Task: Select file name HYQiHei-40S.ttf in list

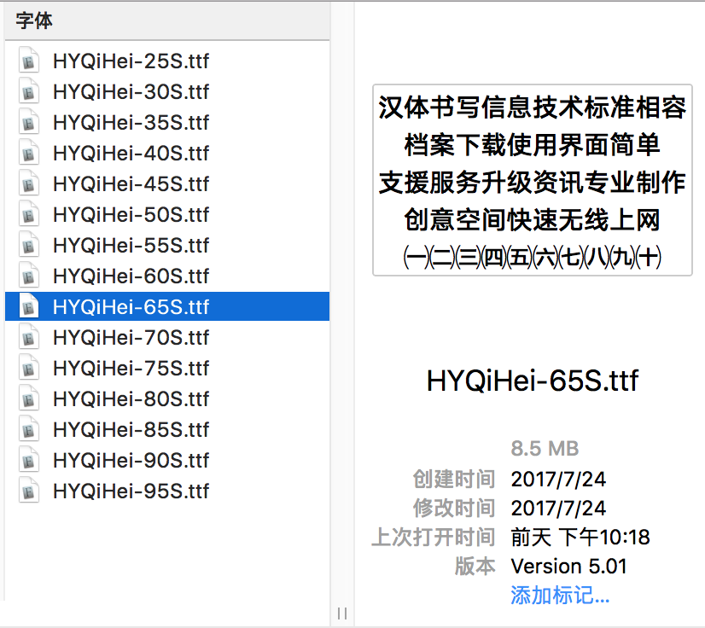Action: [x=131, y=154]
